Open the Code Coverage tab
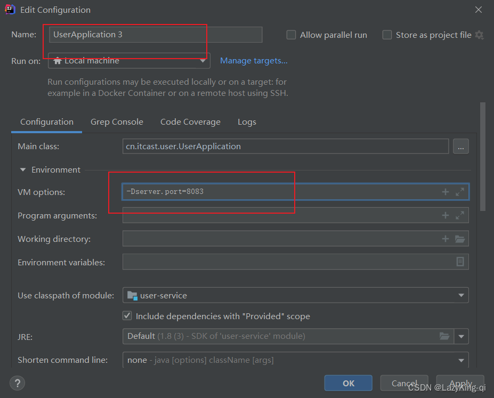 (x=190, y=122)
